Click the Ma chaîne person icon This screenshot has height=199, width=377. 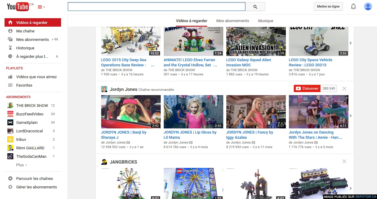click(x=10, y=31)
